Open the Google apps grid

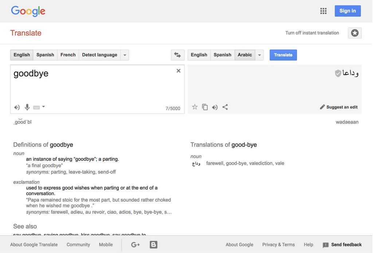click(x=323, y=11)
